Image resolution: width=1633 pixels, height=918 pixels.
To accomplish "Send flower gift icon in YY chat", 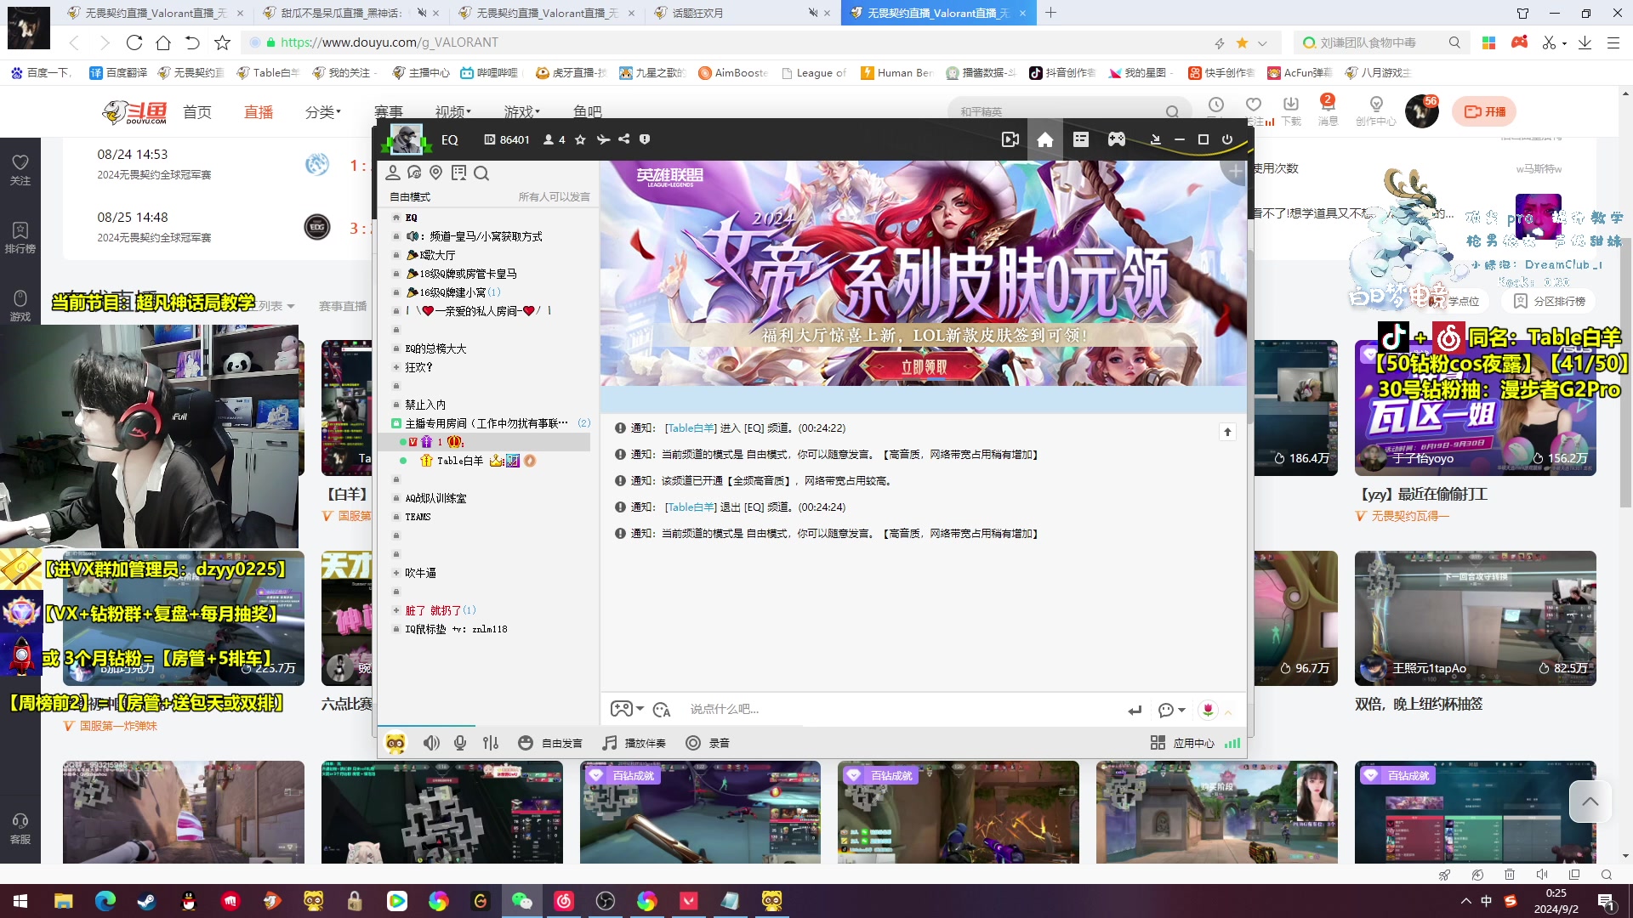I will (x=1208, y=710).
